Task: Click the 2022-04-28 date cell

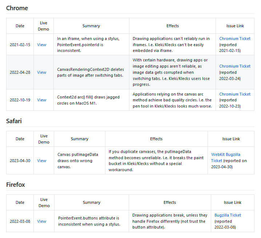Action: click(x=20, y=72)
